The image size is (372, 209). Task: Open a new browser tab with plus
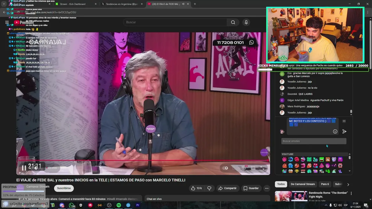click(195, 4)
